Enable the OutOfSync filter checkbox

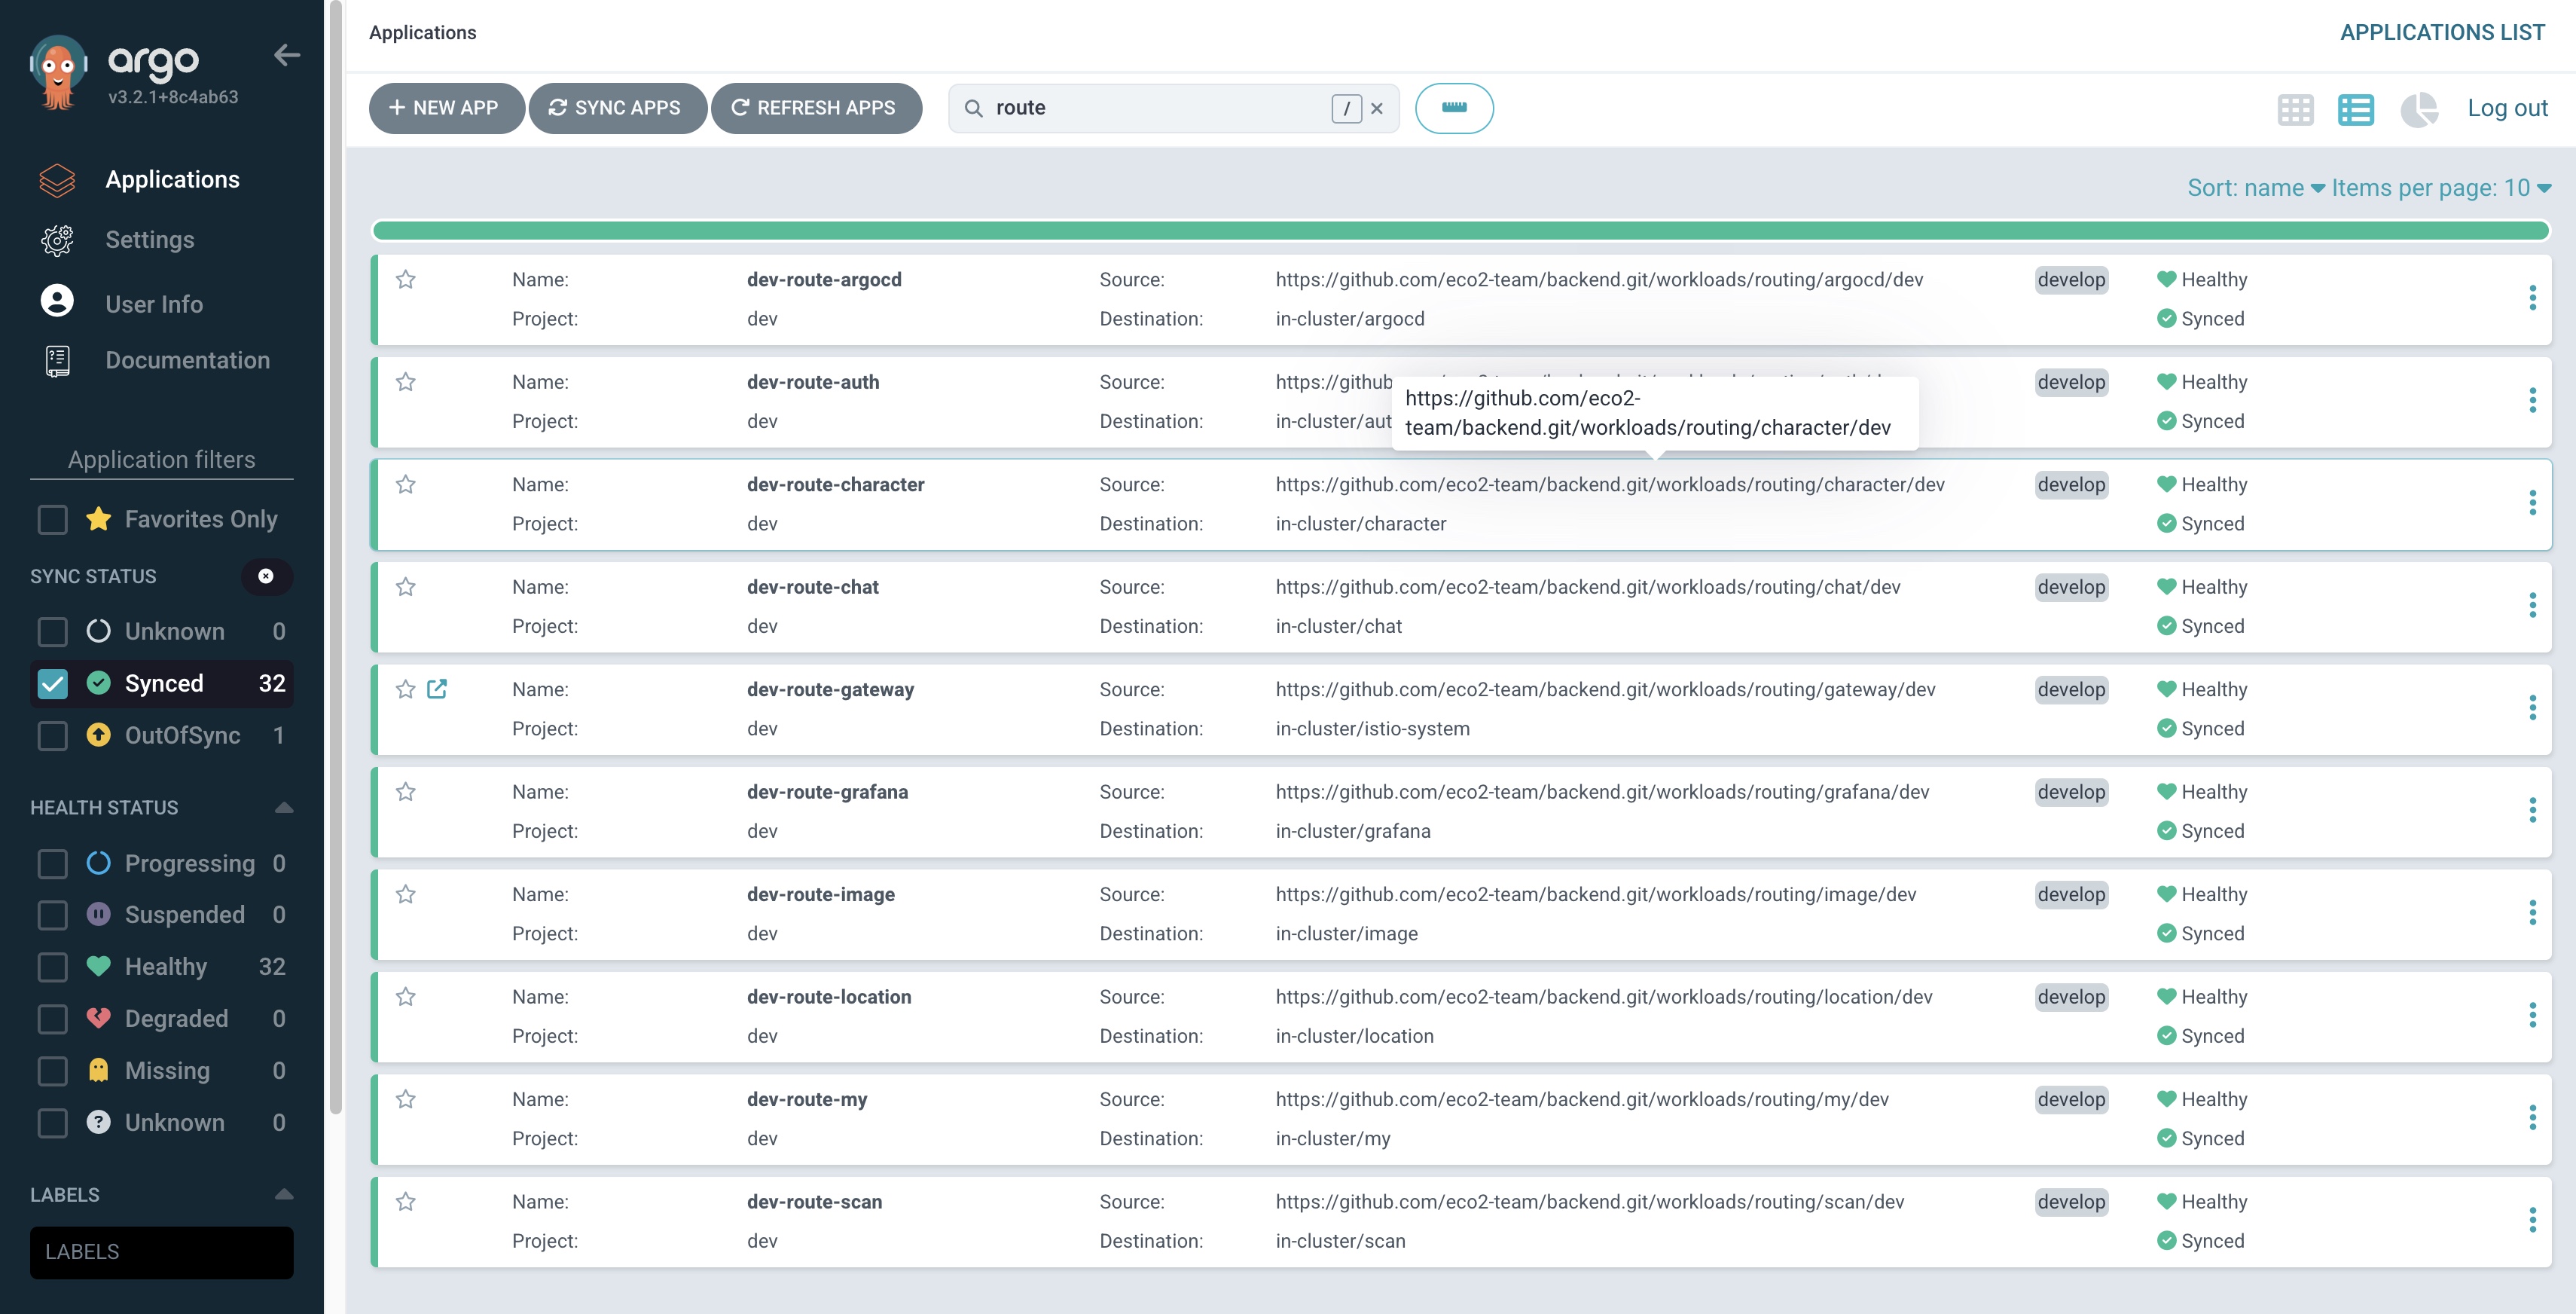[52, 736]
